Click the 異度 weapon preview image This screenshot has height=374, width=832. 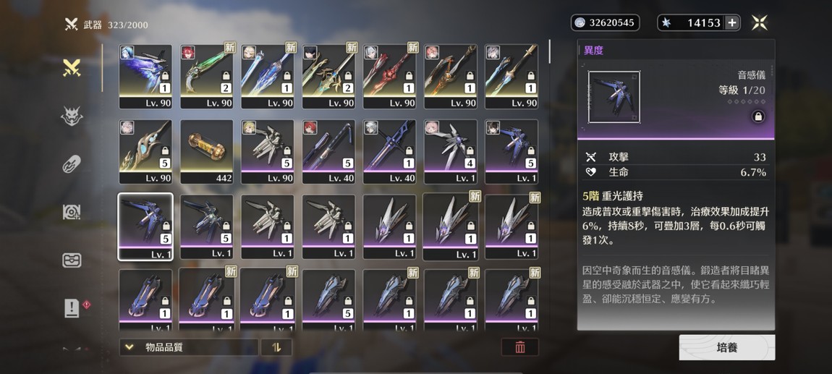tap(614, 97)
